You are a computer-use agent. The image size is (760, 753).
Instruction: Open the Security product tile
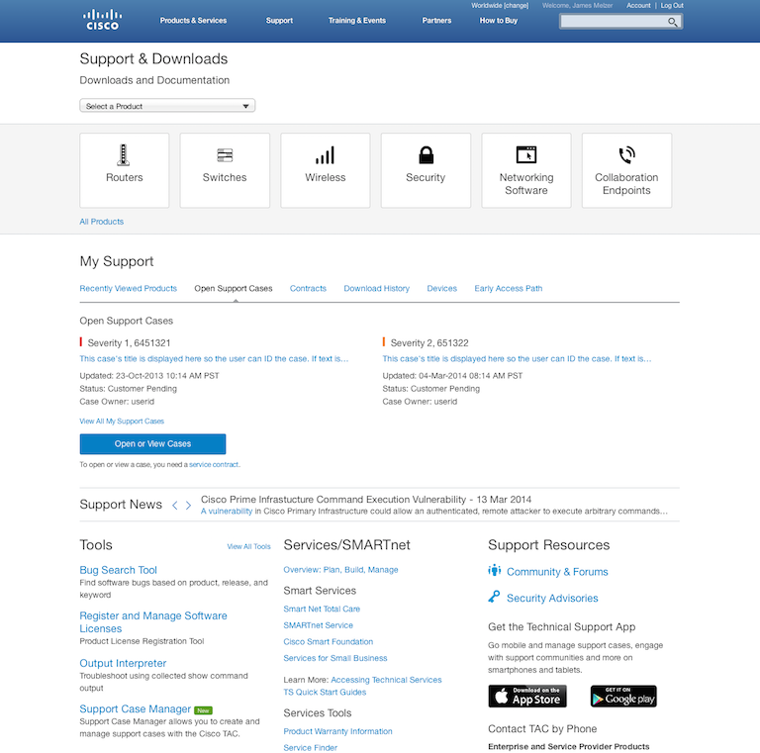click(426, 170)
